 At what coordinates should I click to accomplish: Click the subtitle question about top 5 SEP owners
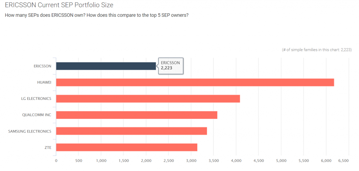[x=97, y=16]
